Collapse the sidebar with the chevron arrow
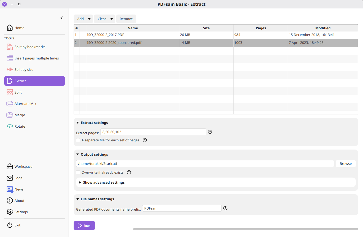The width and height of the screenshot is (363, 237). 61,18
